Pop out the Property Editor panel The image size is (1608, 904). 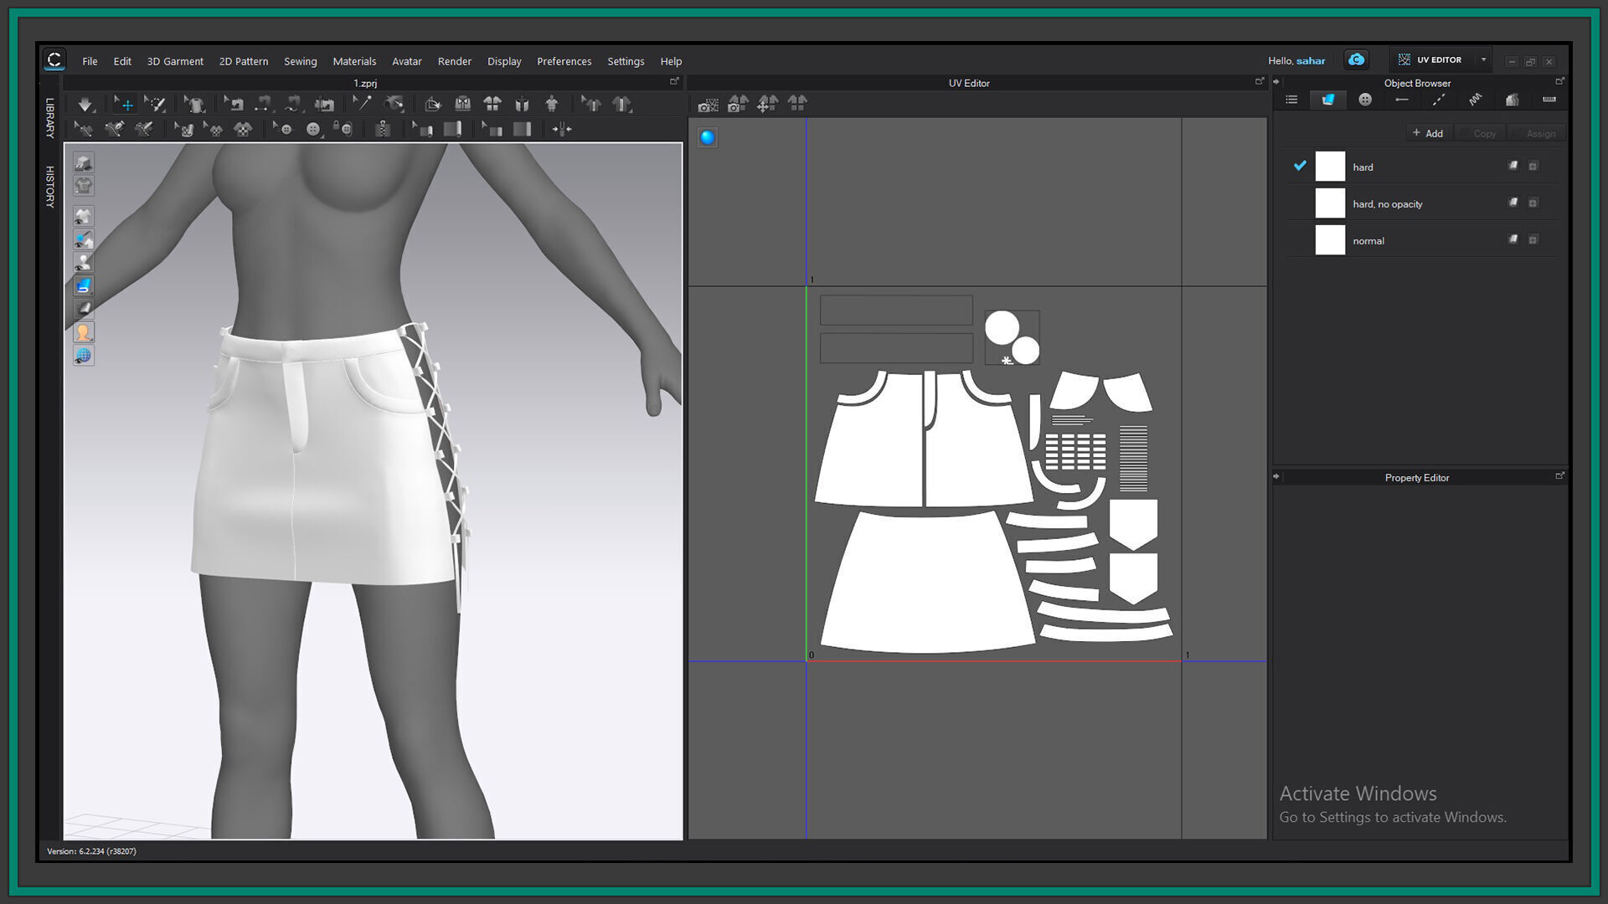pyautogui.click(x=1559, y=475)
